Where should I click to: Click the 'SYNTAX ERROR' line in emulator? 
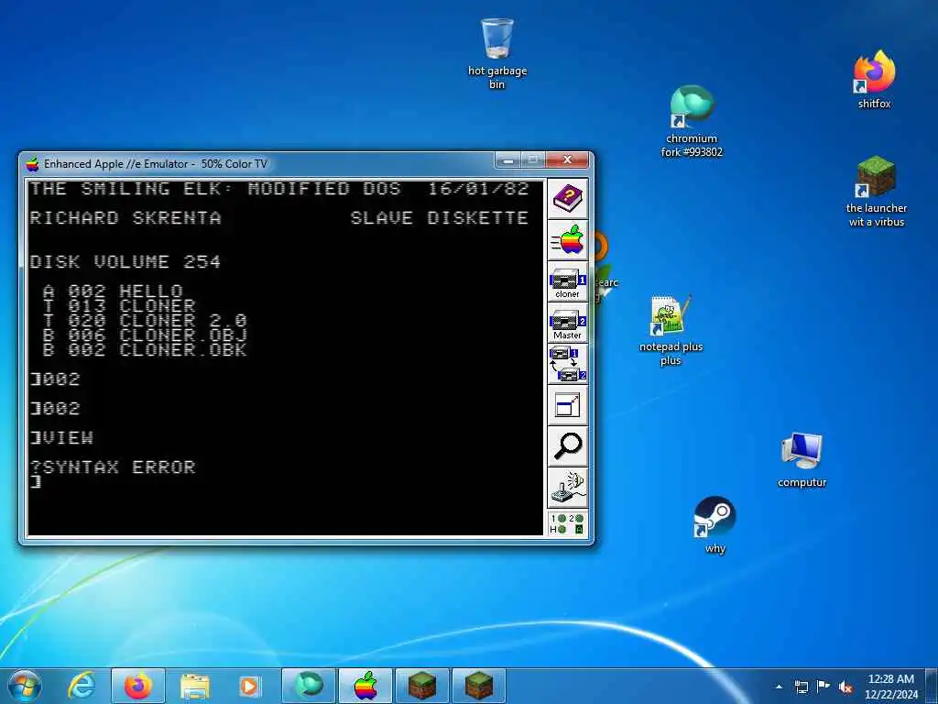click(113, 467)
